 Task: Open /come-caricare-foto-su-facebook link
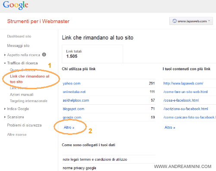click(190, 117)
